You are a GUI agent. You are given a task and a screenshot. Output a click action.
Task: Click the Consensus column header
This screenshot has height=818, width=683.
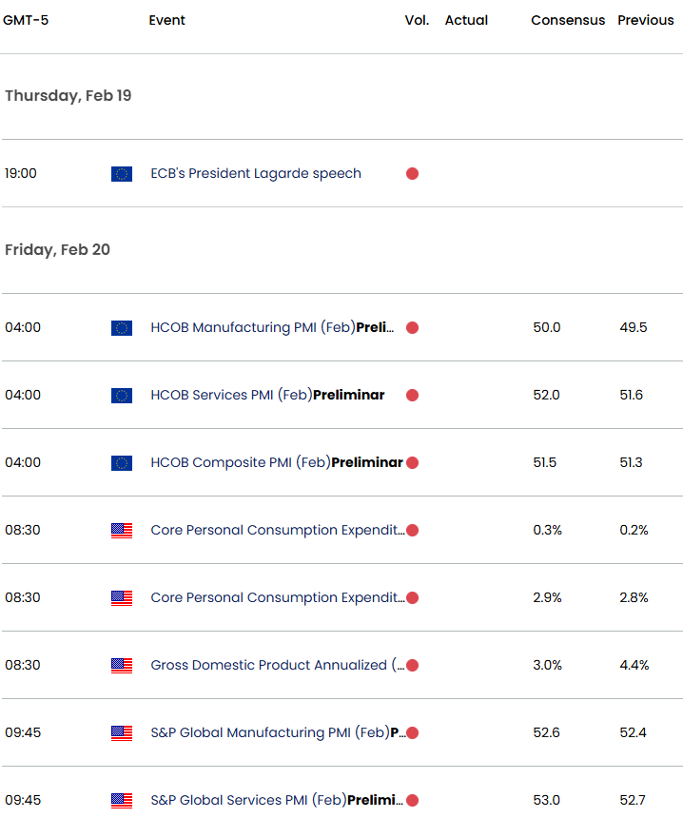coord(568,20)
